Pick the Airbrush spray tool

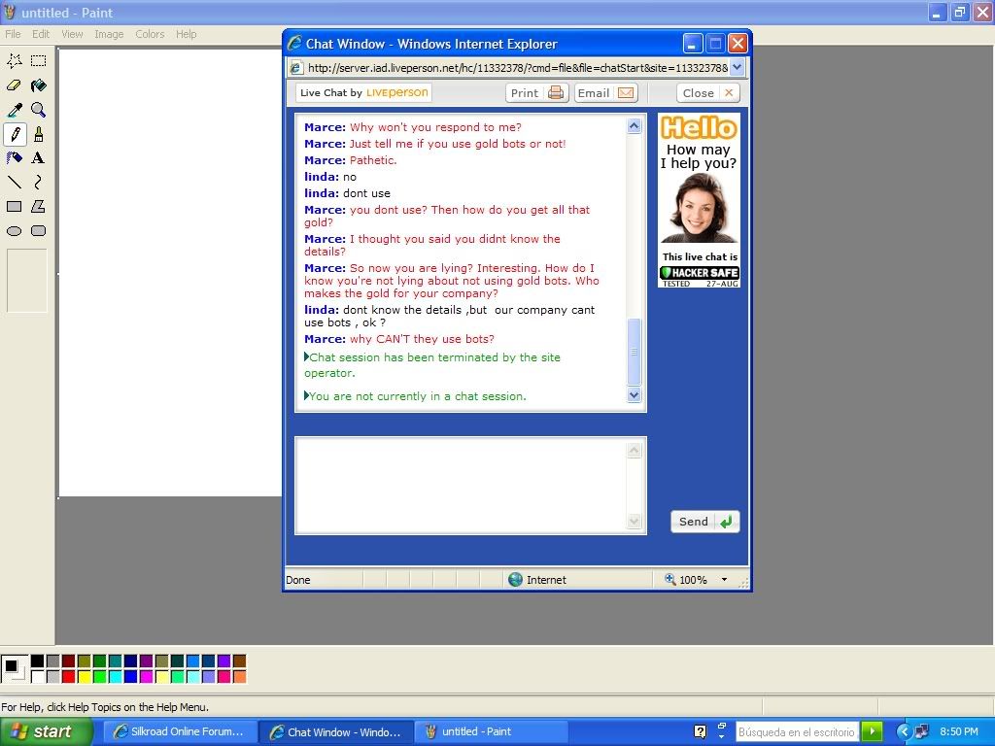click(15, 157)
